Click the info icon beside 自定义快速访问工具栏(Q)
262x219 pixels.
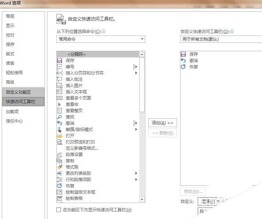point(232,31)
